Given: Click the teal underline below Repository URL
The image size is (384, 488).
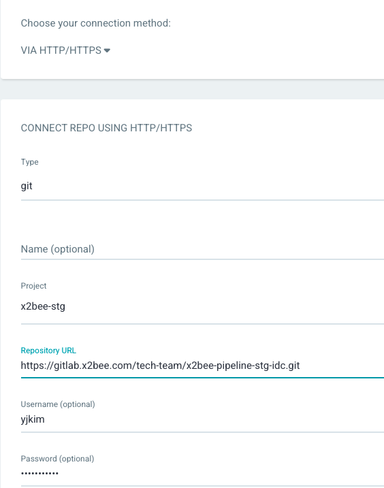Looking at the screenshot, I should [x=202, y=378].
